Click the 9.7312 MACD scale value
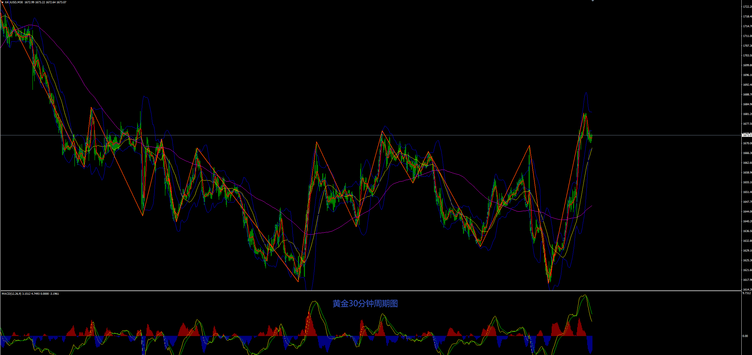752x355 pixels. tap(747, 293)
